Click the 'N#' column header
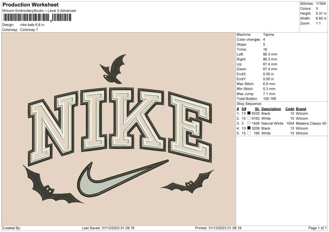 (x=244, y=109)
